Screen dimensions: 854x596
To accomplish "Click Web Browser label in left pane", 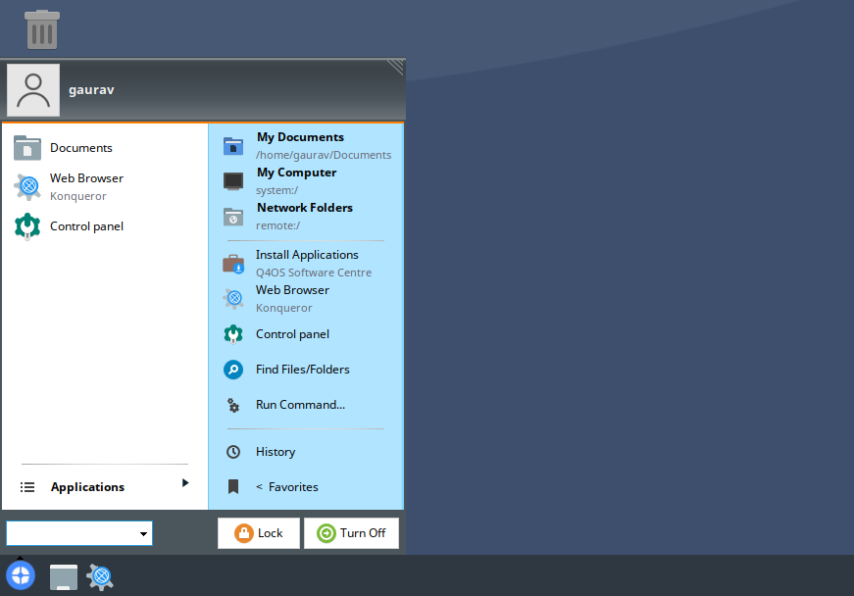I will coord(86,178).
